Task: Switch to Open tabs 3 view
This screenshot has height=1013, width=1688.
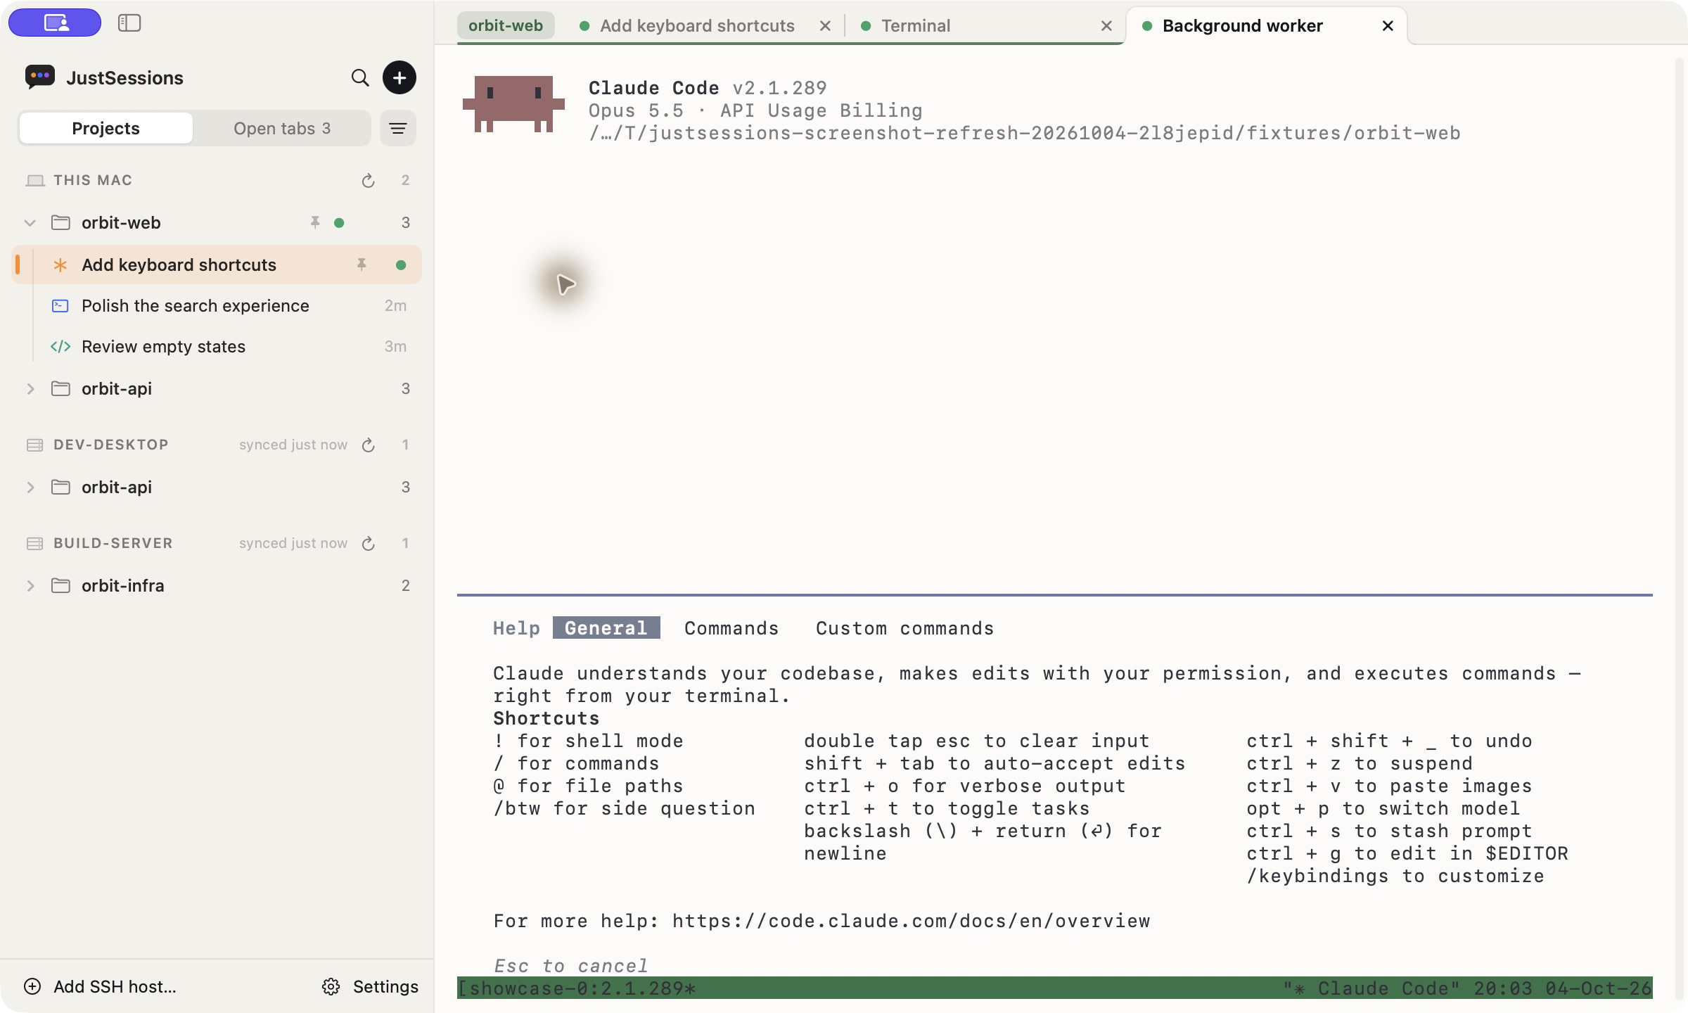Action: coord(282,128)
